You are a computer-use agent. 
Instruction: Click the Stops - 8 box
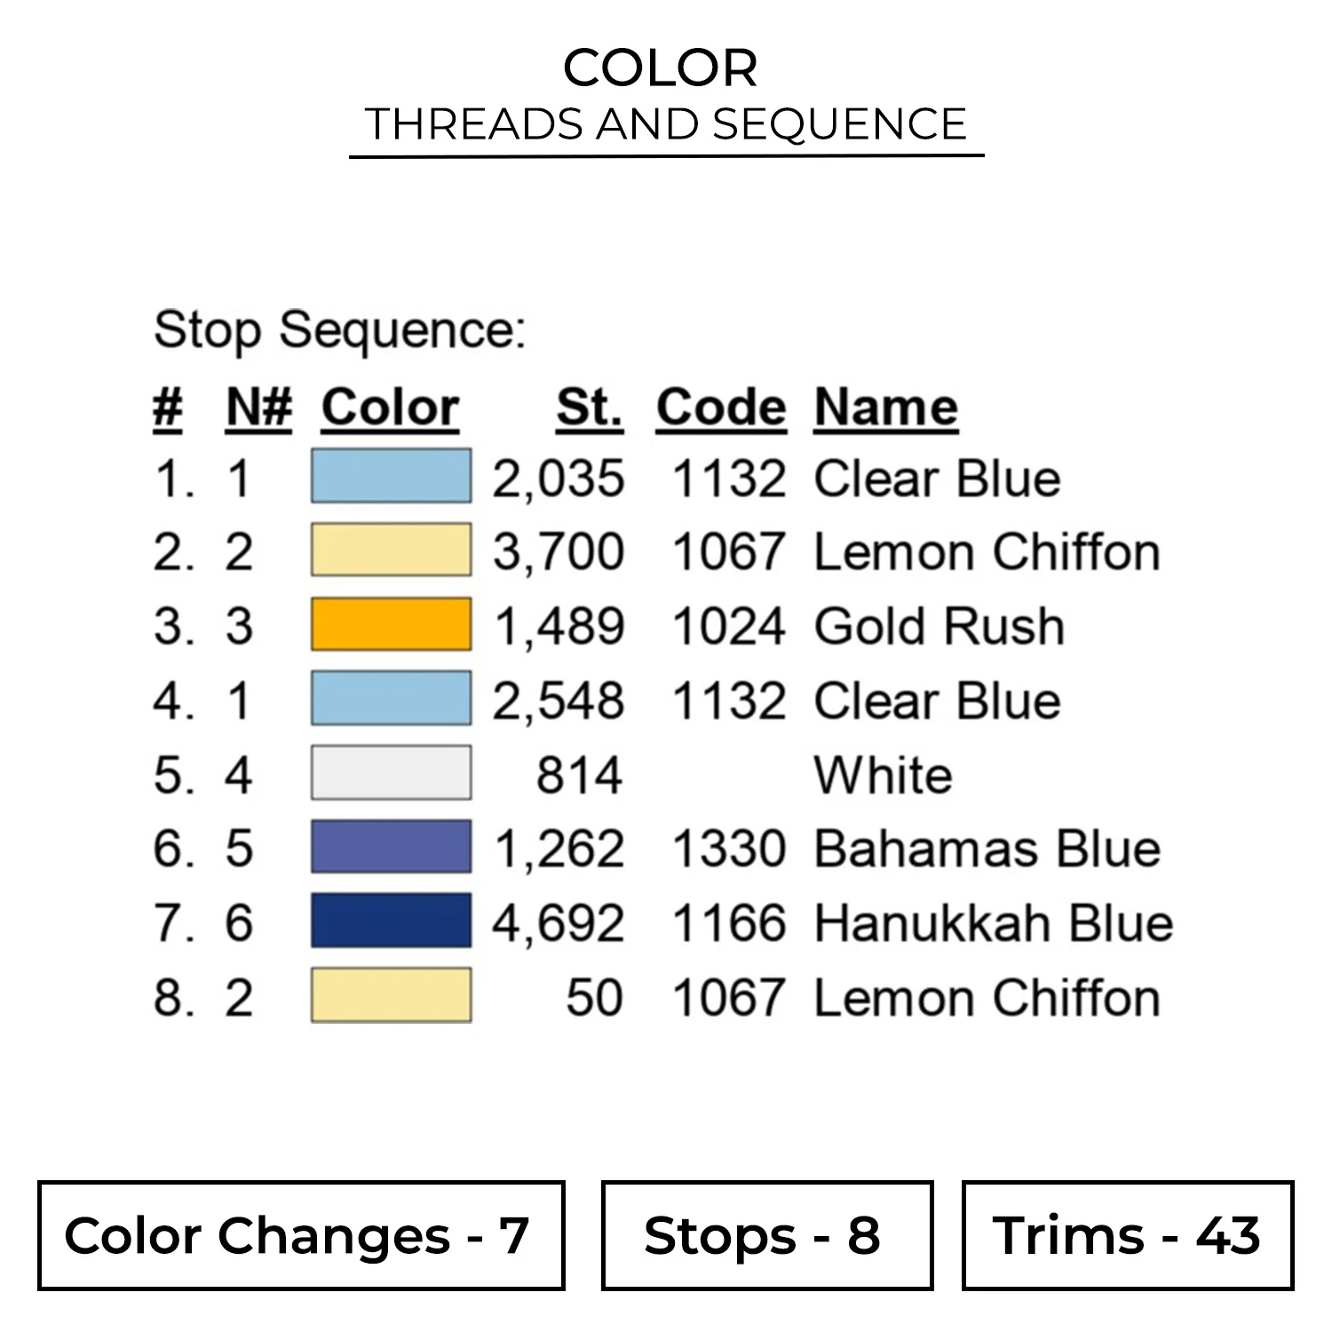(x=766, y=1235)
